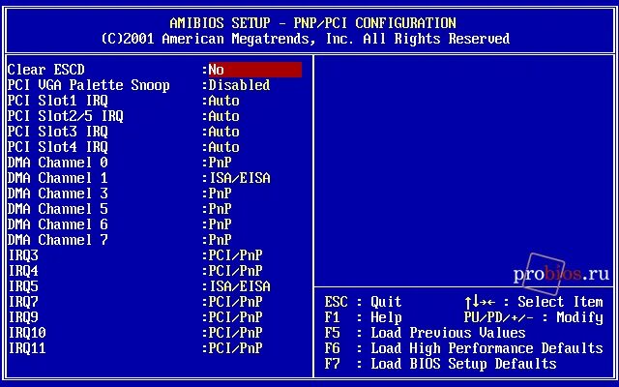The height and width of the screenshot is (387, 619).
Task: Select PCI Slot2/5 IRQ label
Action: click(65, 116)
